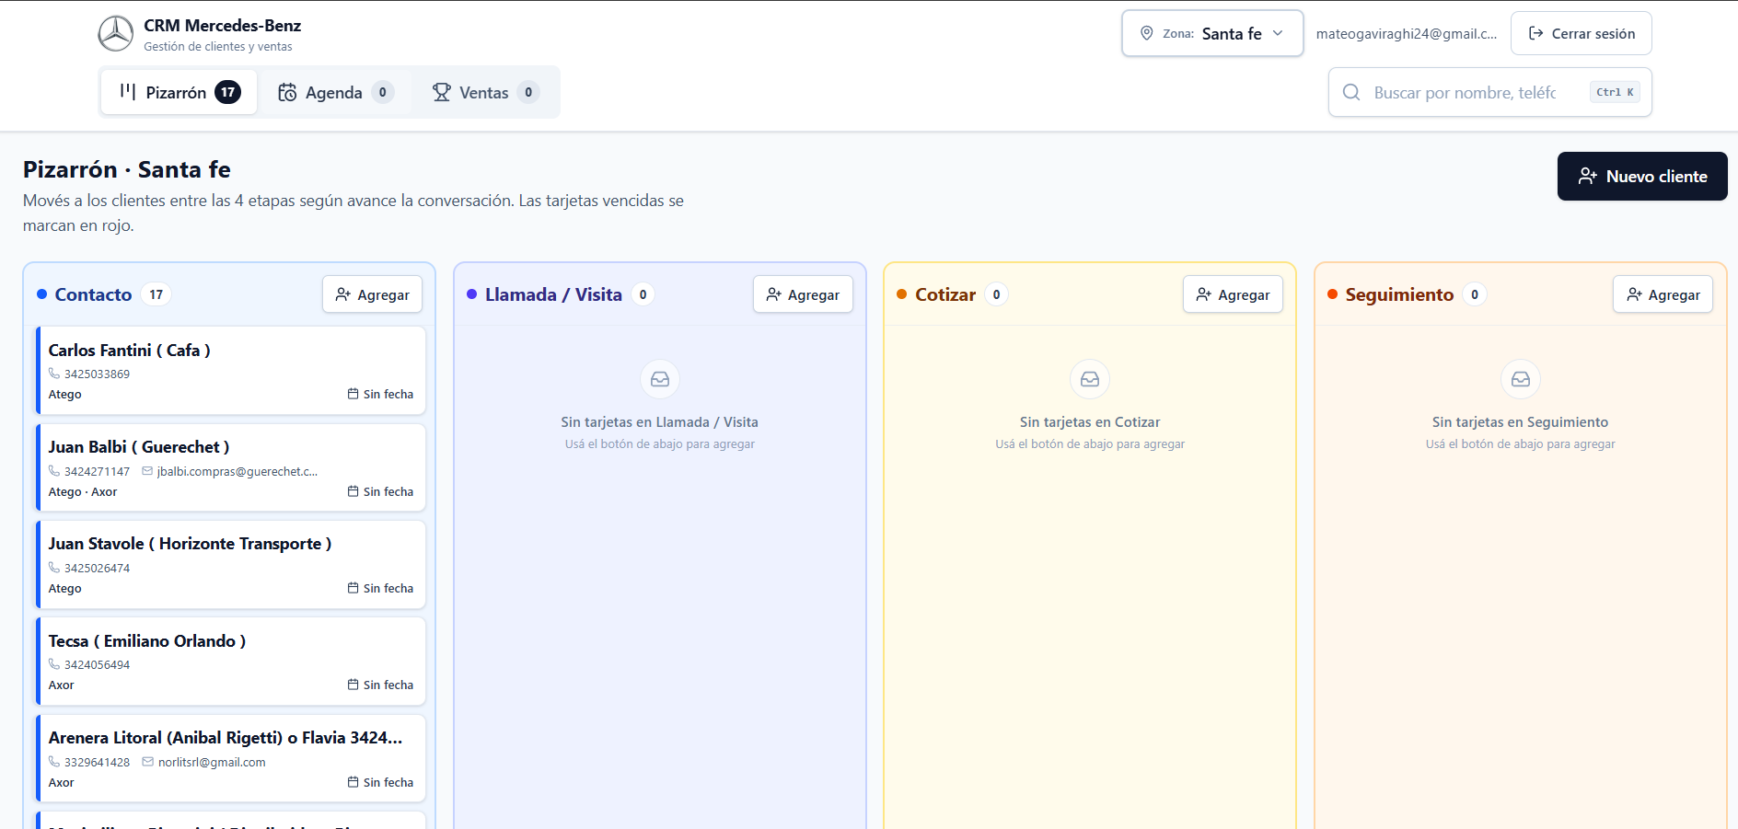The height and width of the screenshot is (829, 1738).
Task: Click Sin fecha calendar icon on Arenera Litoral card
Action: pyautogui.click(x=353, y=782)
